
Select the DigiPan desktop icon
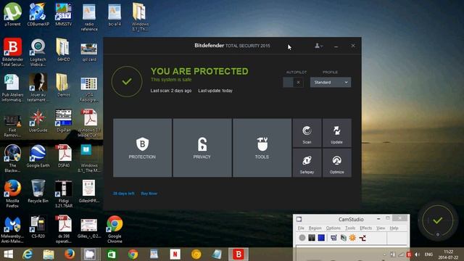coord(64,120)
